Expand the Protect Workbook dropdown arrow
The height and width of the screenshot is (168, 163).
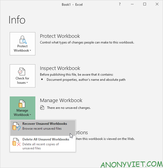tap(30, 51)
